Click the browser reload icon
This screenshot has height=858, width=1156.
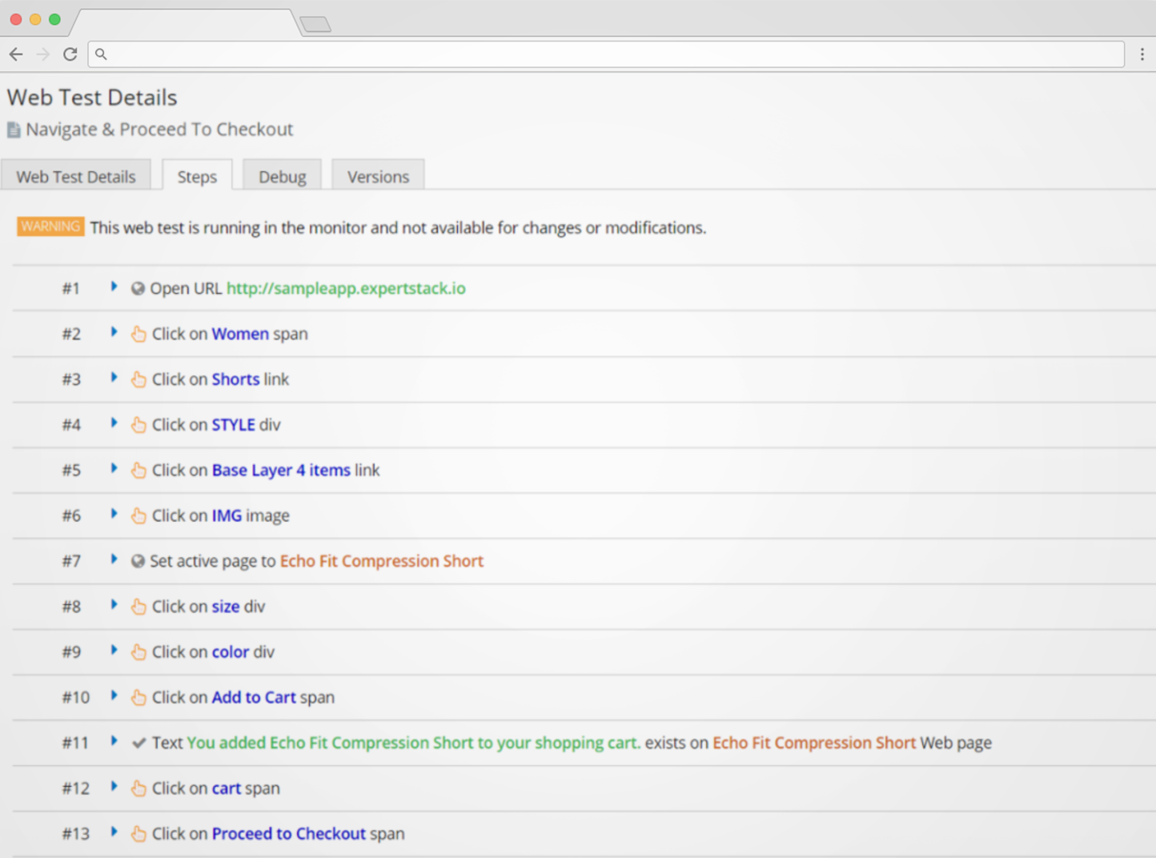(70, 54)
